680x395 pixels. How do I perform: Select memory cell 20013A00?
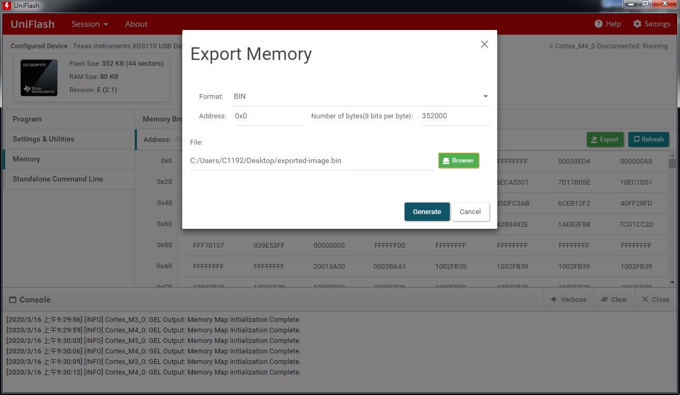coord(329,267)
